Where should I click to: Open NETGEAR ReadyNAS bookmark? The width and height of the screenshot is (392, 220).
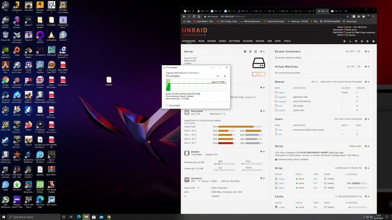pos(330,21)
